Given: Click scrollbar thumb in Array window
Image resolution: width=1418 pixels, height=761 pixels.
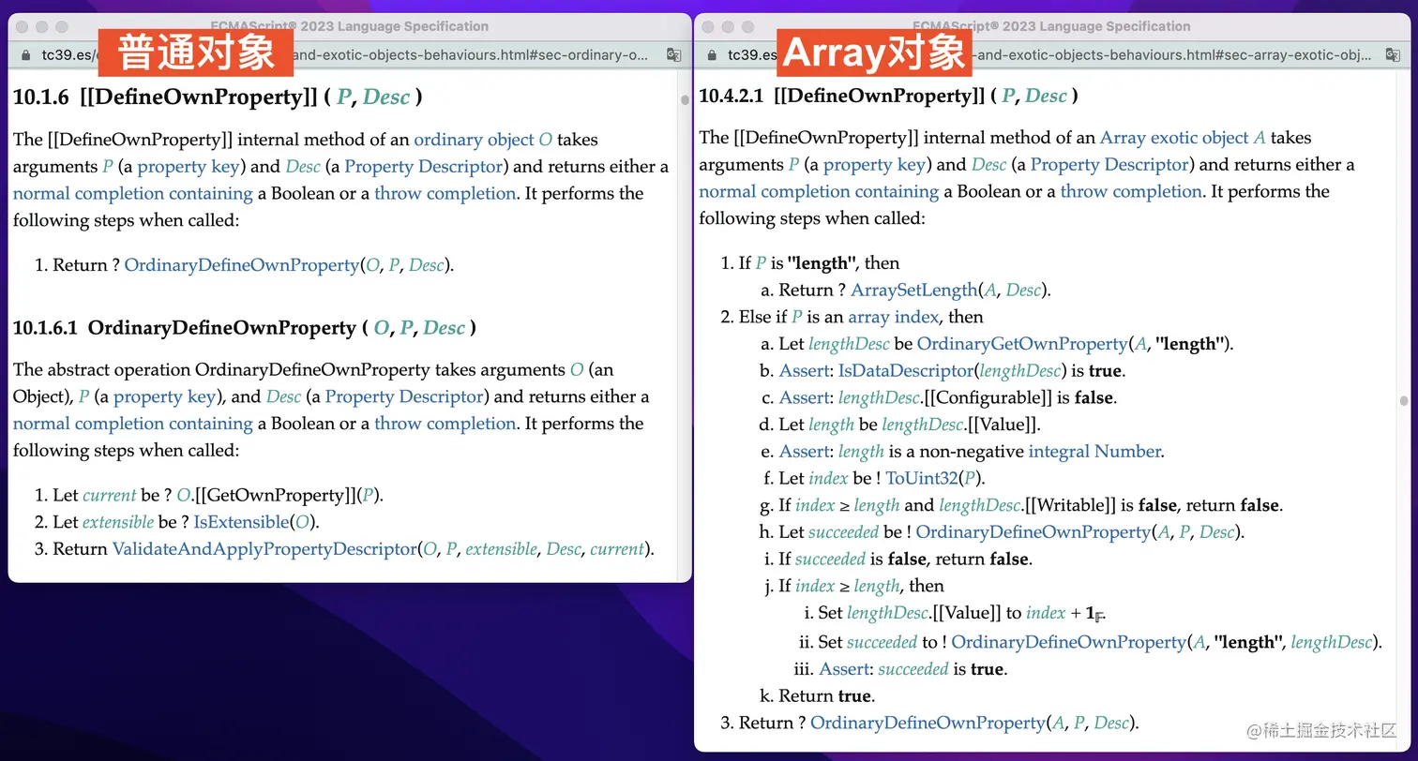Looking at the screenshot, I should pos(1404,400).
